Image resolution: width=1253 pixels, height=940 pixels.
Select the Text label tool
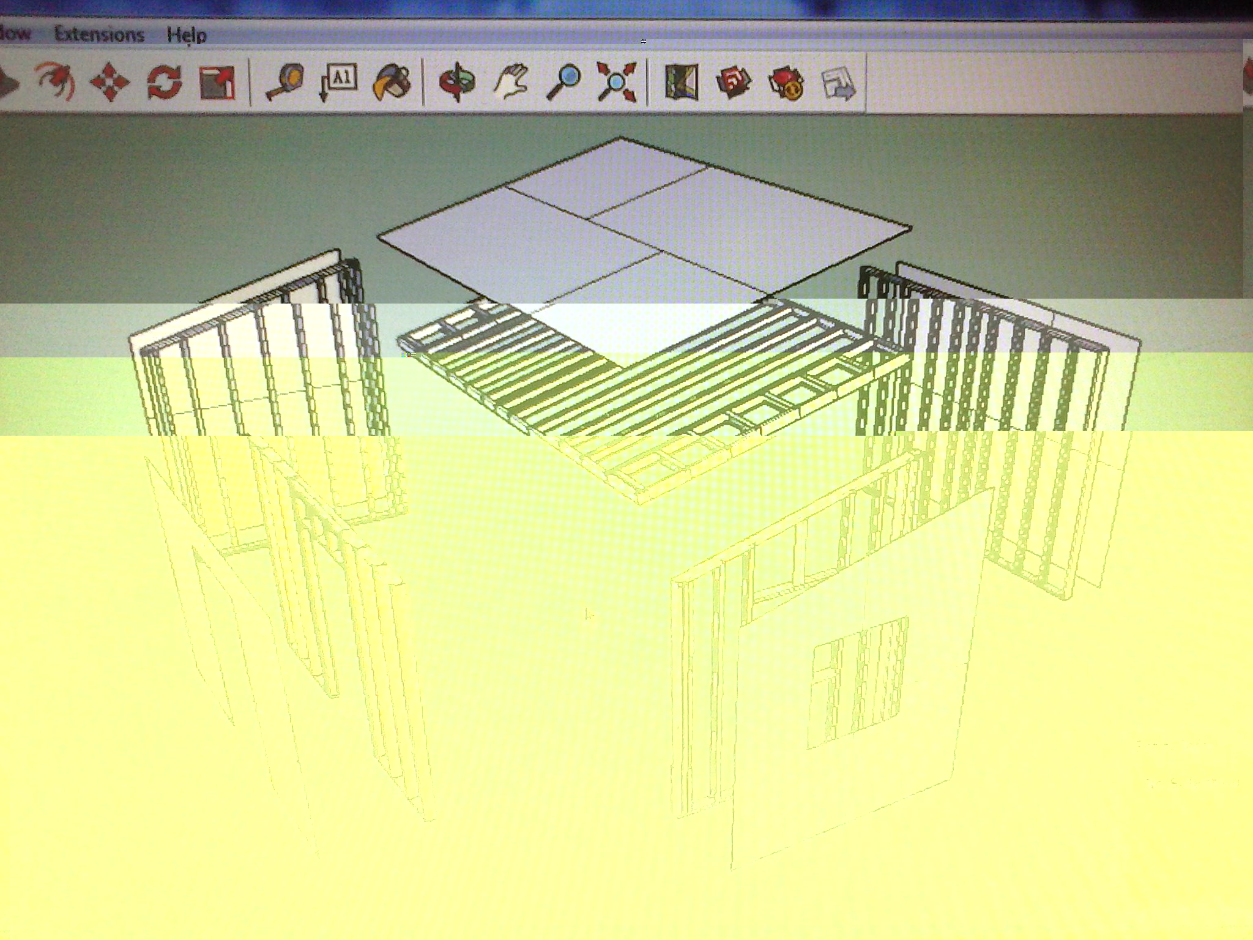(338, 81)
